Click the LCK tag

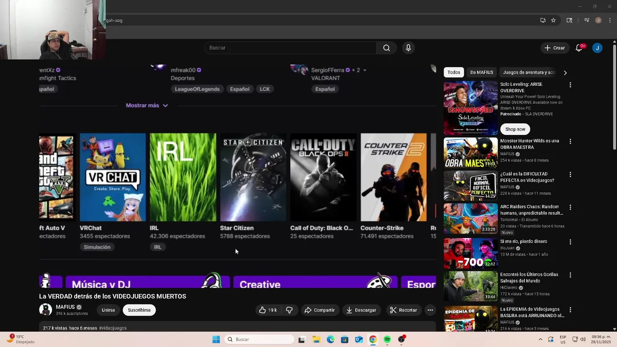coord(265,89)
